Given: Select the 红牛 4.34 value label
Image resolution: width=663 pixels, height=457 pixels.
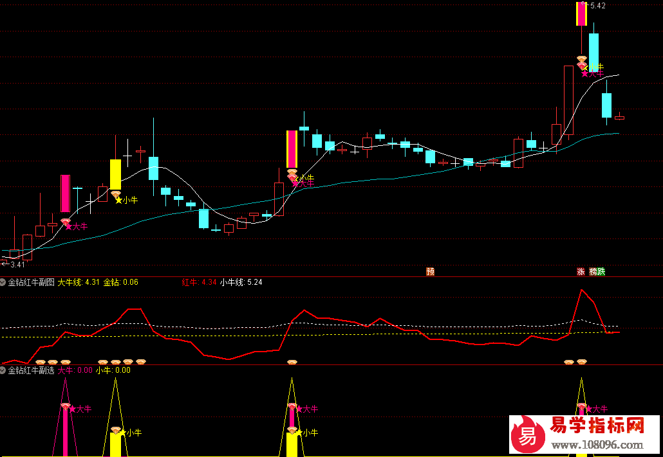Looking at the screenshot, I should coord(199,282).
